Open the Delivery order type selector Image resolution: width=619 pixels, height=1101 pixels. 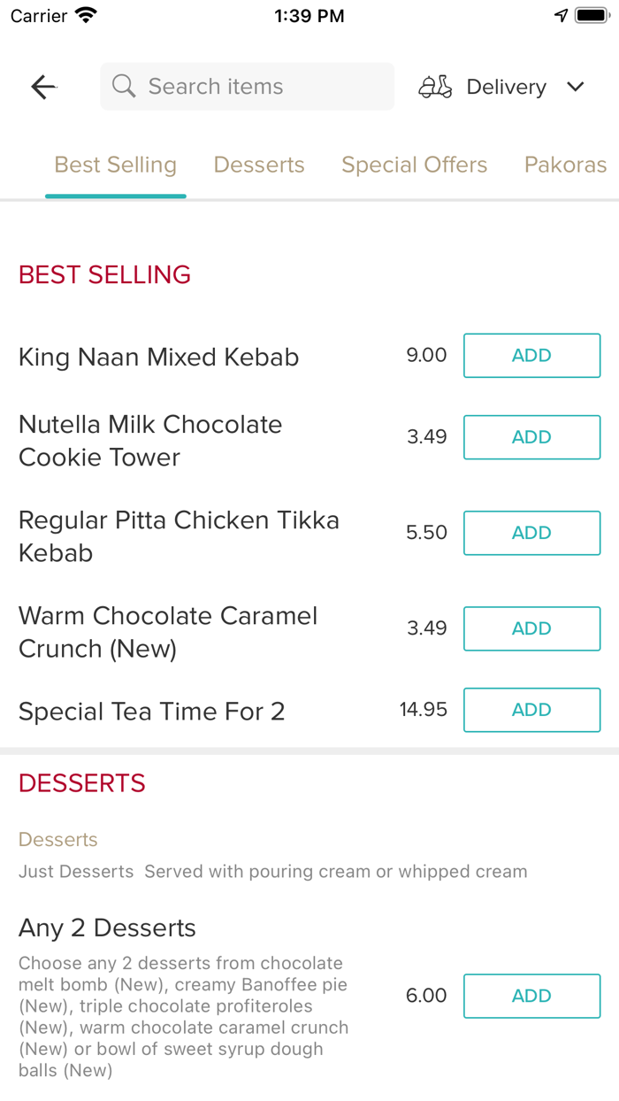point(506,87)
